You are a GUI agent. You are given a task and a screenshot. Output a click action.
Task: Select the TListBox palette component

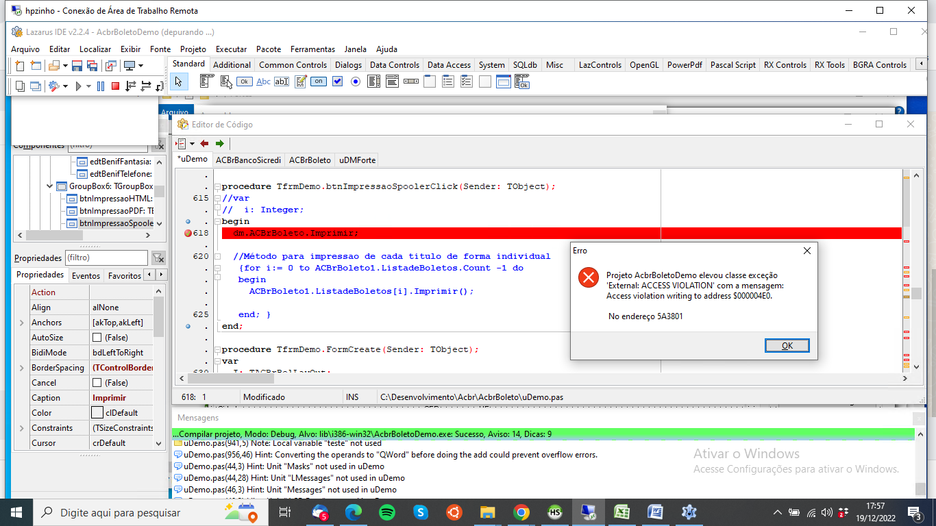(x=374, y=82)
